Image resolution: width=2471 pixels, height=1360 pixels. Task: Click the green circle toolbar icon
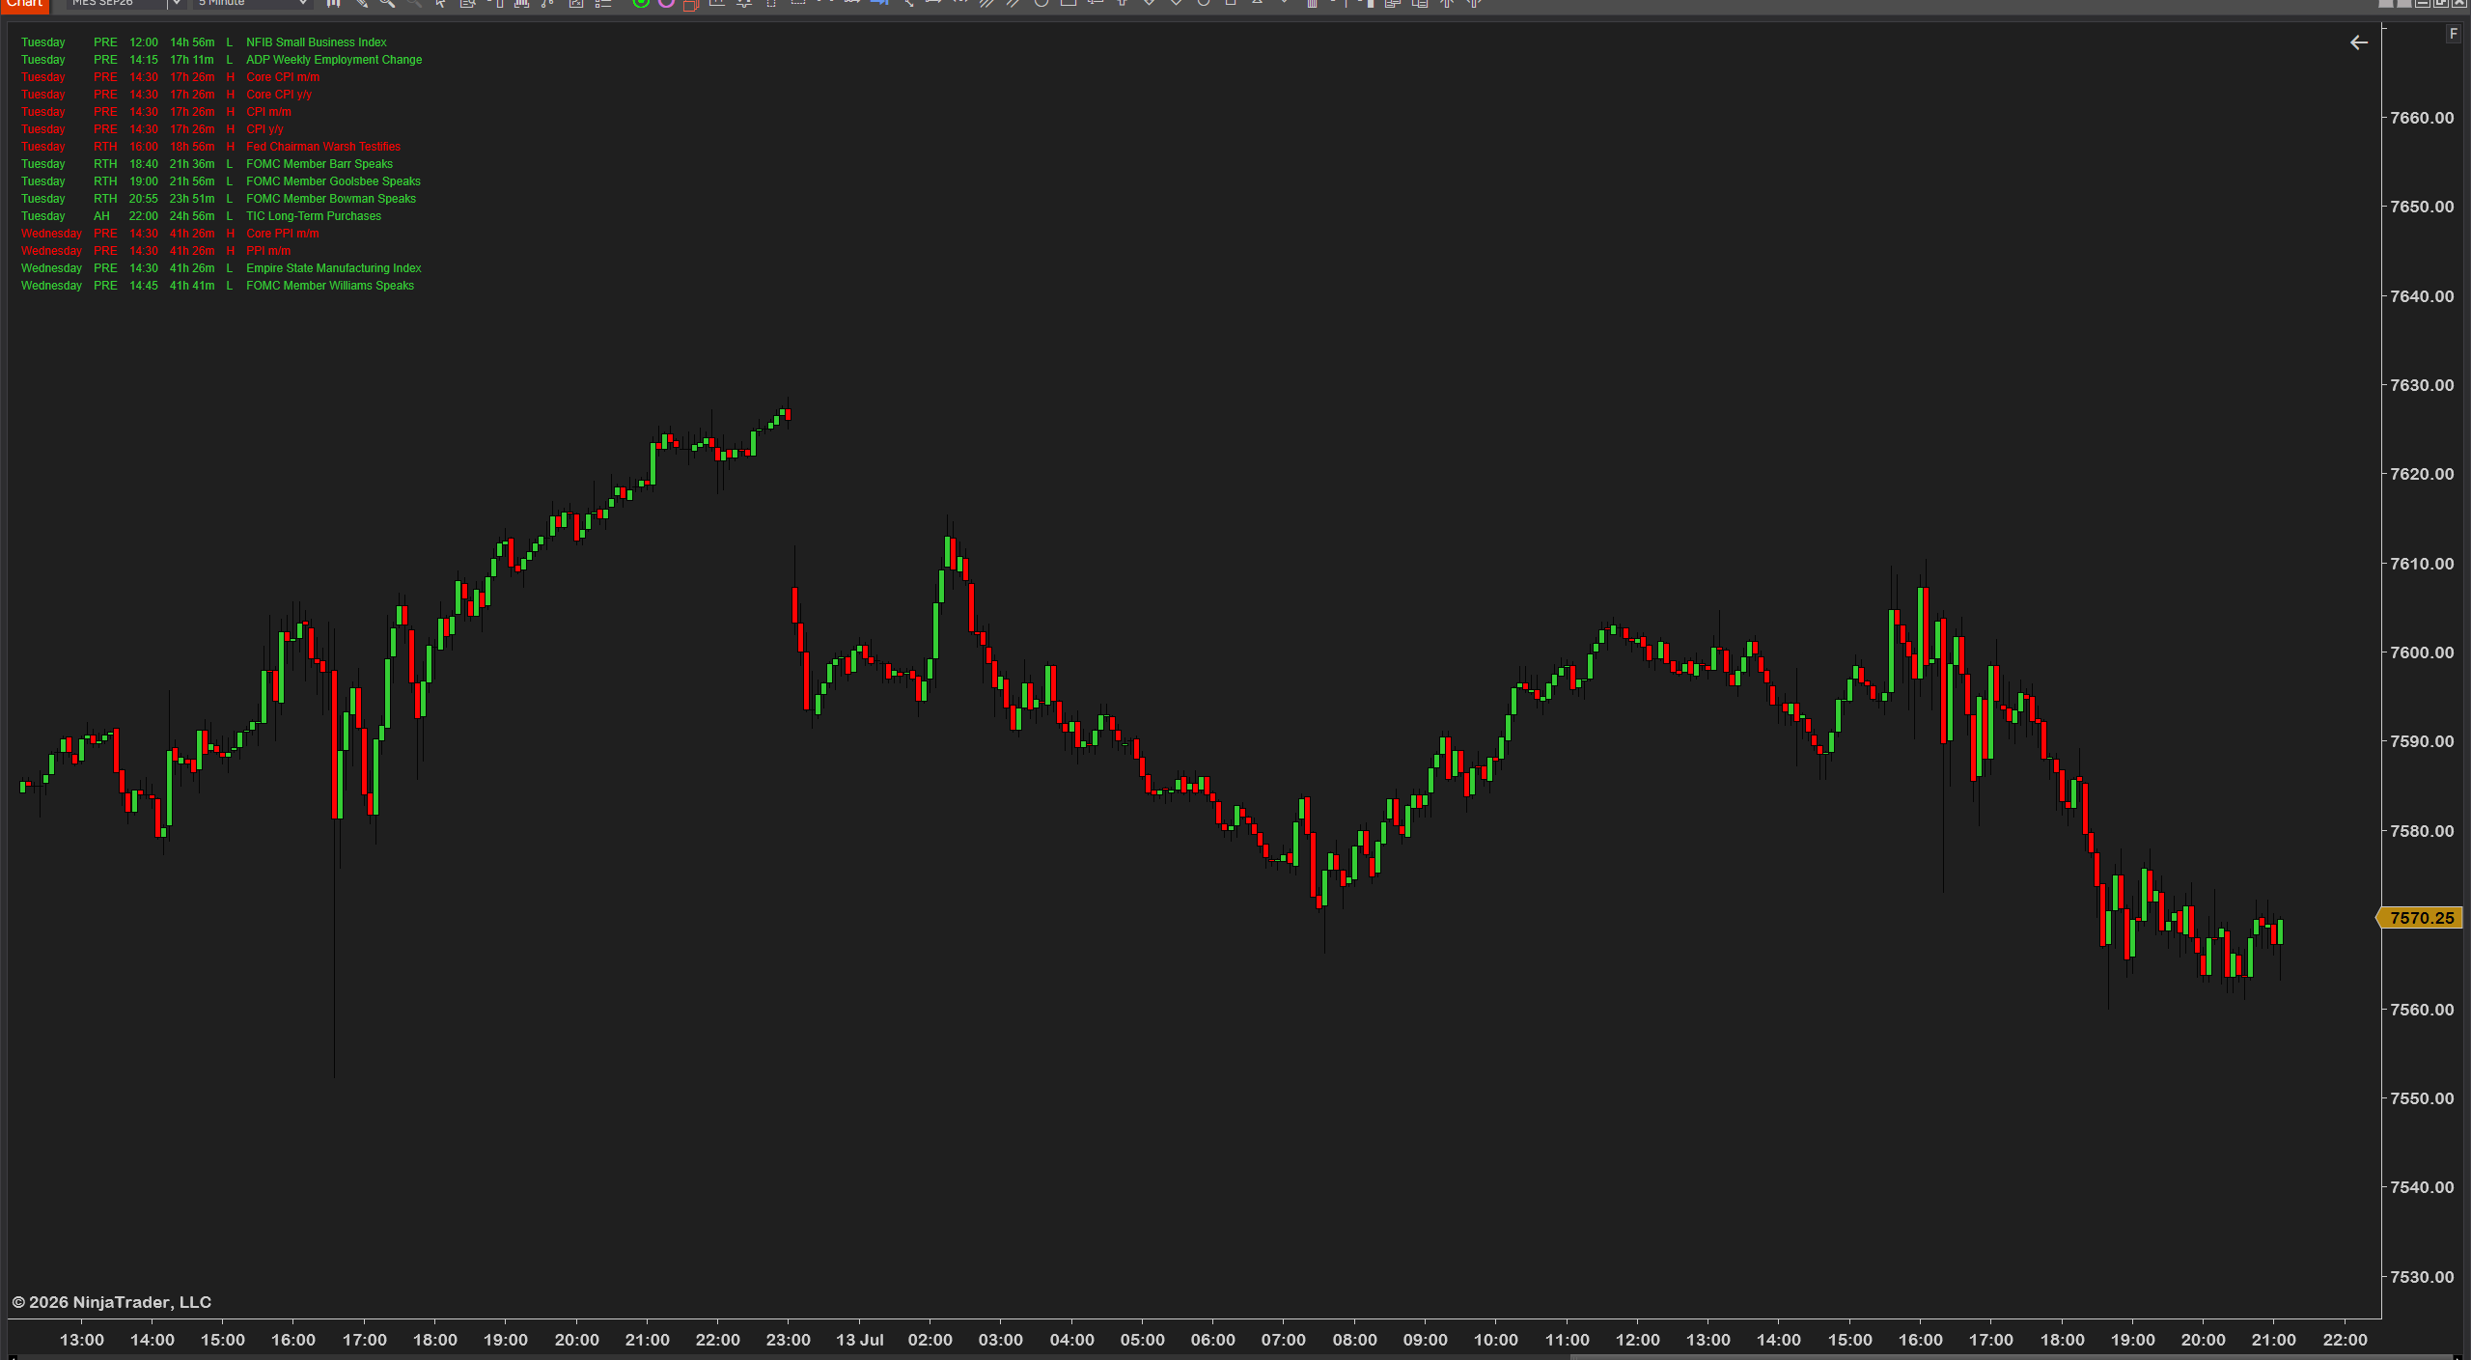pyautogui.click(x=640, y=4)
